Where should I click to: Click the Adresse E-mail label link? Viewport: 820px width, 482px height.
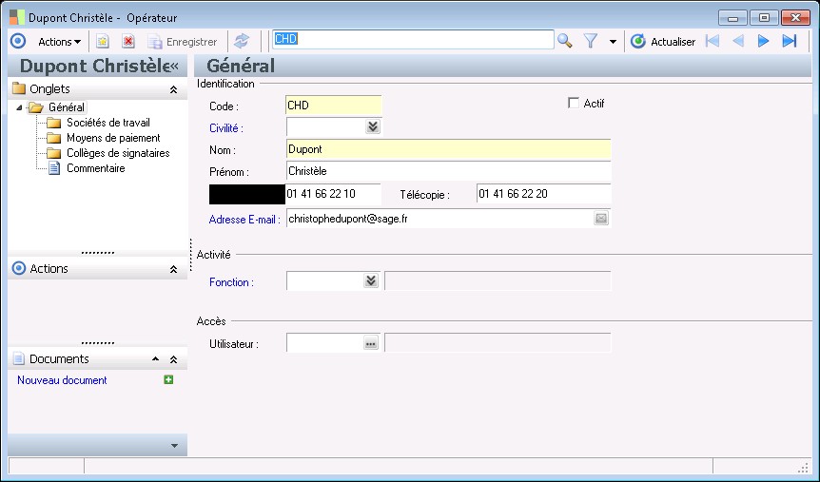[x=244, y=221]
